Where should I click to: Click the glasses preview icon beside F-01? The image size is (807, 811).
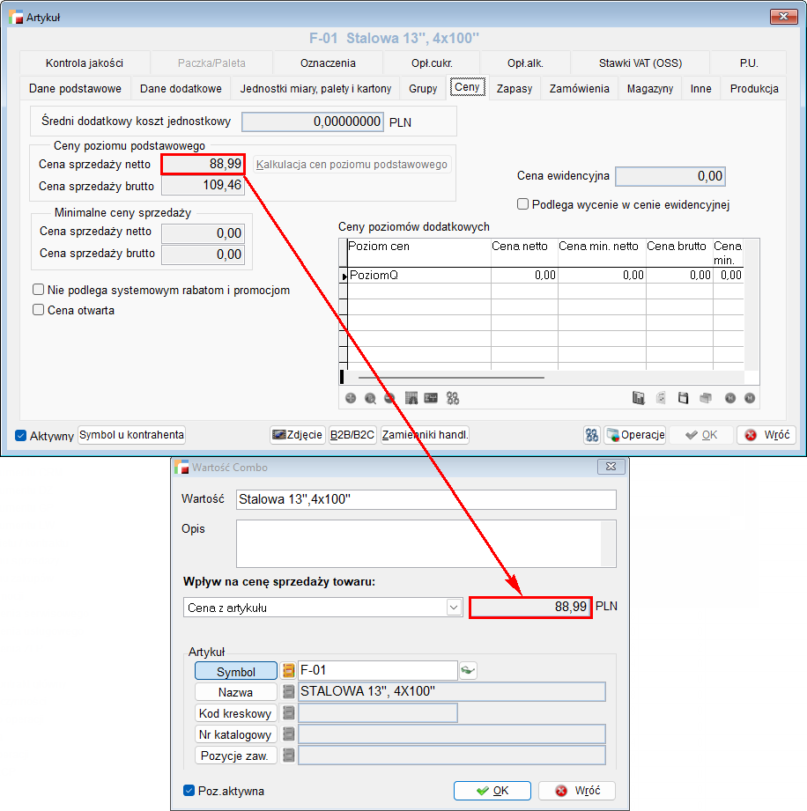click(468, 671)
